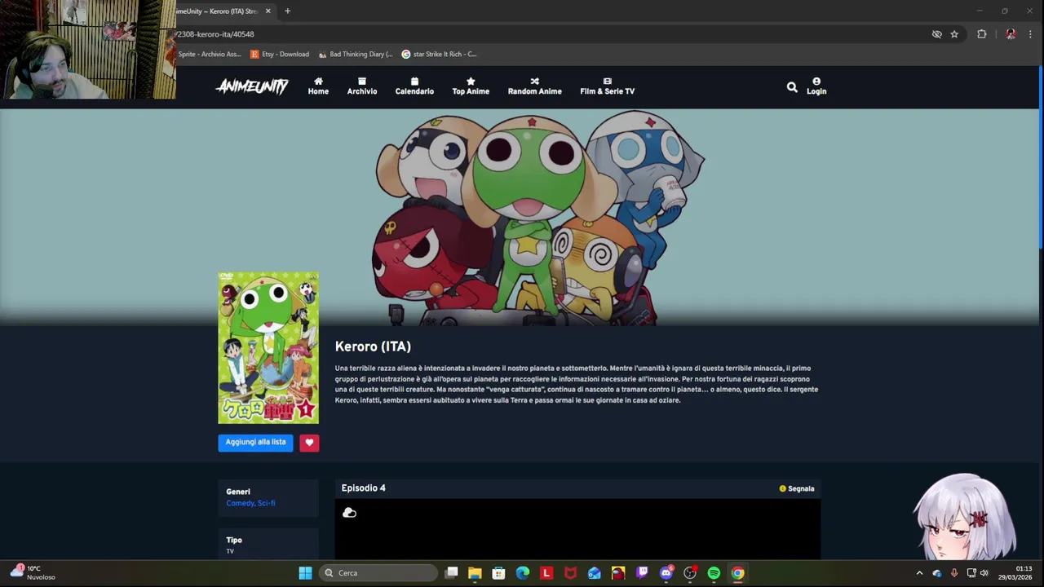This screenshot has height=587, width=1044.
Task: Open a new browser tab
Action: tap(287, 11)
